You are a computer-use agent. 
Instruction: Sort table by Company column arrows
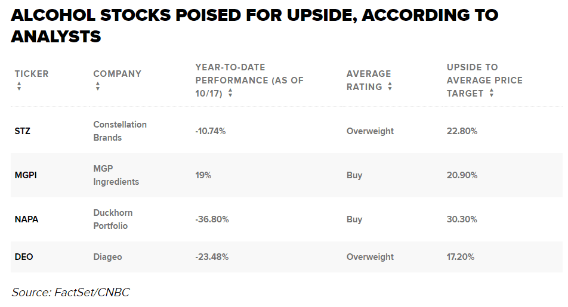coord(98,86)
